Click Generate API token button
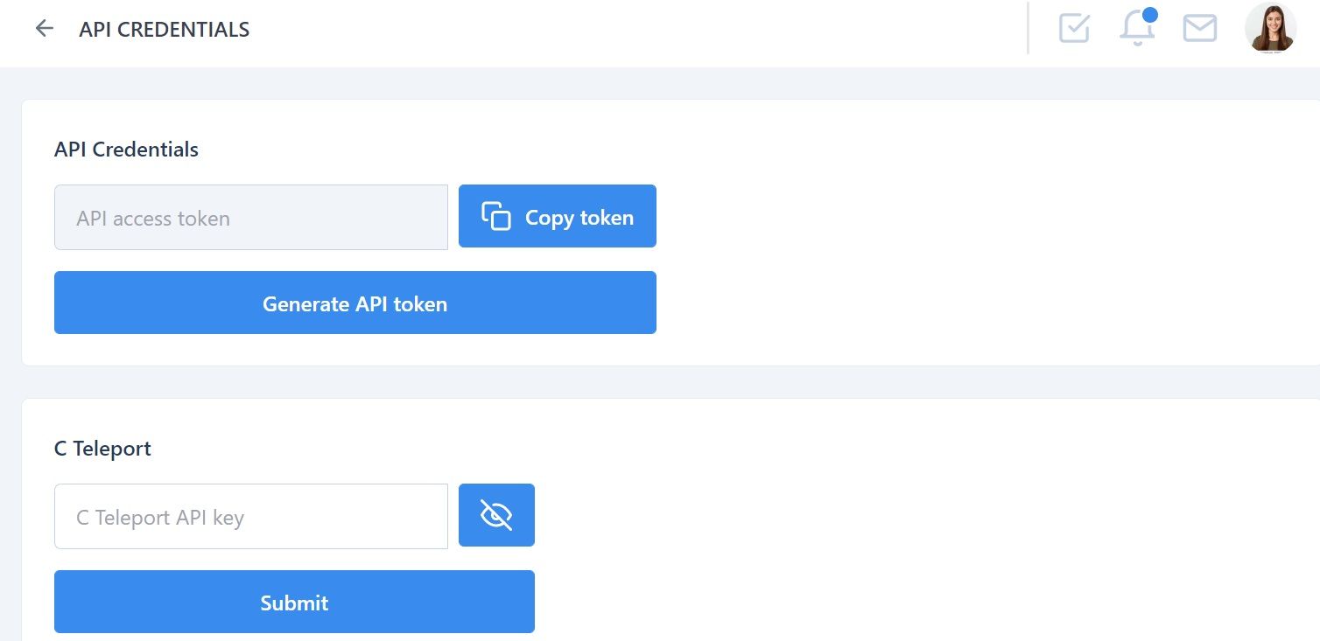Image resolution: width=1320 pixels, height=641 pixels. 355,303
